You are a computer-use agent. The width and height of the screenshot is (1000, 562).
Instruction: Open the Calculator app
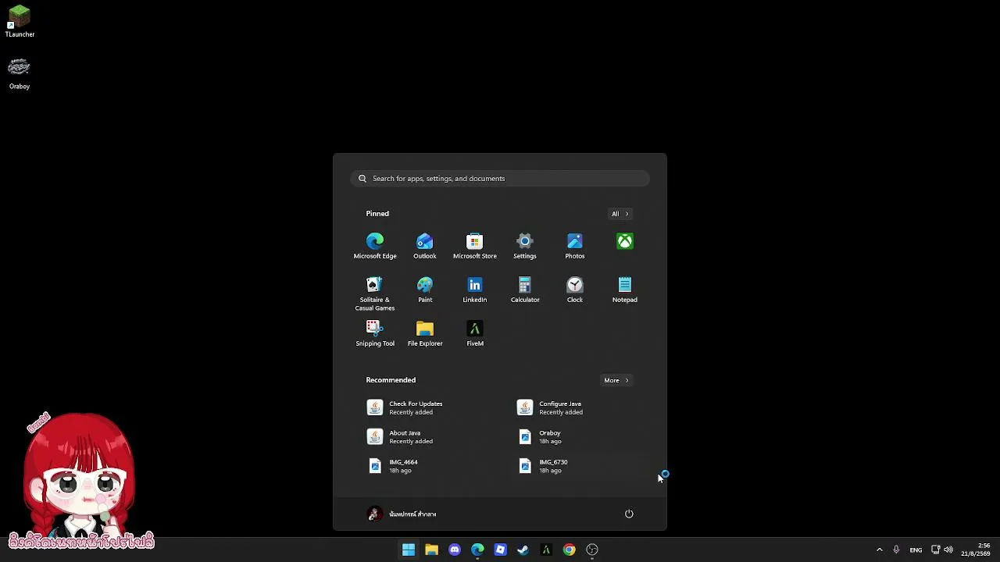525,289
